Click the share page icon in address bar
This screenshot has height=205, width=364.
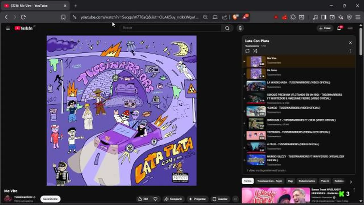coord(225,17)
